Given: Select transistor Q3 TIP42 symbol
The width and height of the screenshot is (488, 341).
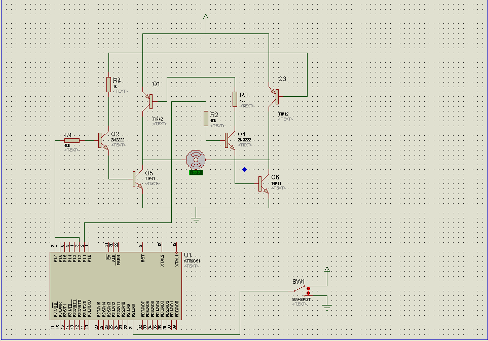Looking at the screenshot, I should pyautogui.click(x=275, y=95).
